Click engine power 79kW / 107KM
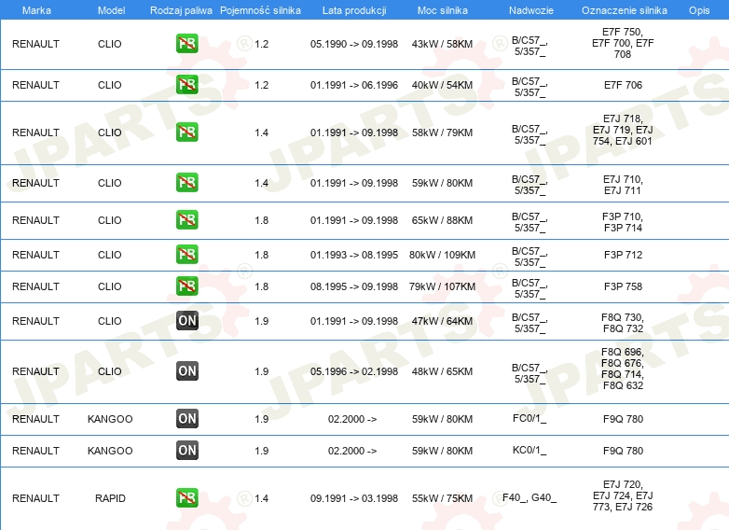 [442, 286]
